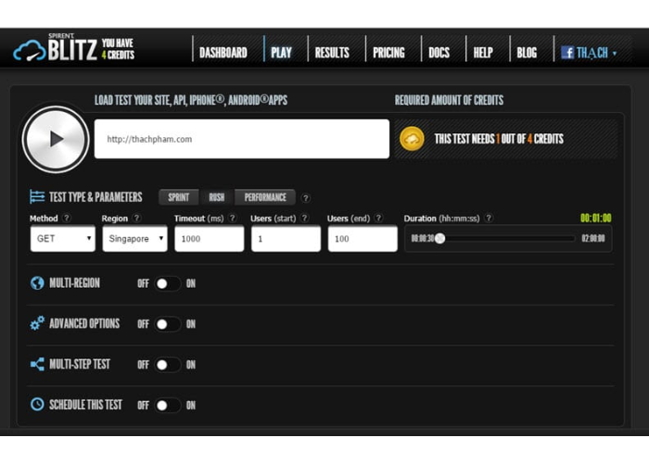Toggle the Advanced Options switch
The width and height of the screenshot is (649, 463).
click(x=167, y=324)
